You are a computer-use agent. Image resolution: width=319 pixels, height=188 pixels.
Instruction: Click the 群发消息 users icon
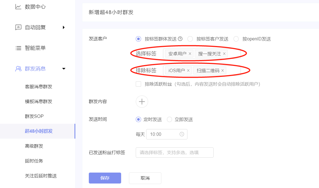18,69
